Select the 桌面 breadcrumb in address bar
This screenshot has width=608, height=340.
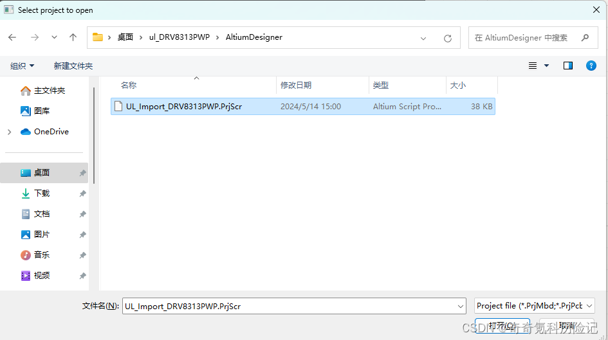125,37
